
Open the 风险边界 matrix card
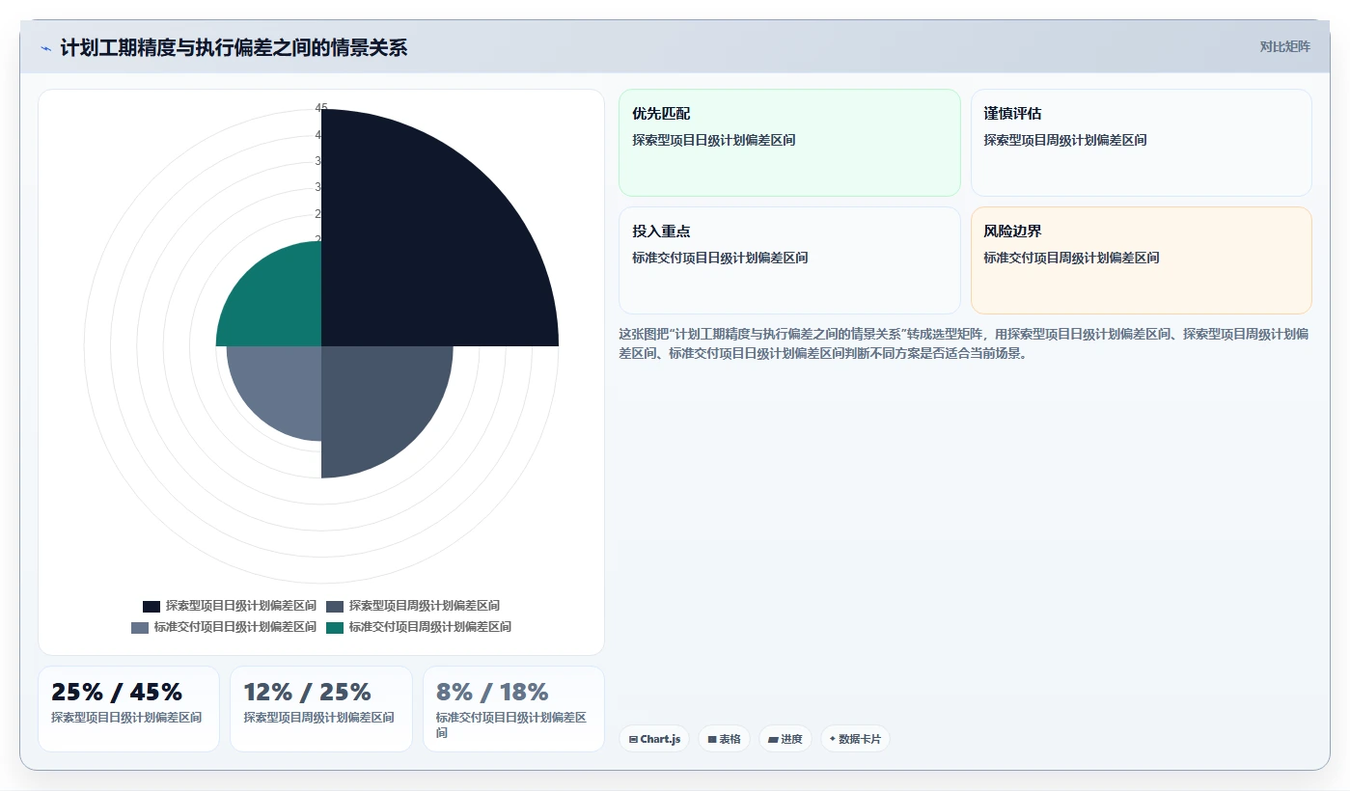point(1141,260)
